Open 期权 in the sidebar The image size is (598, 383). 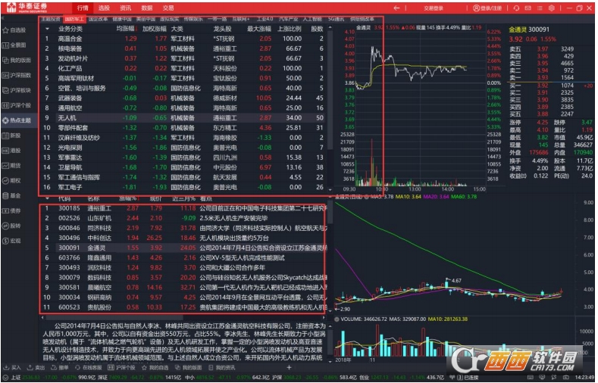point(12,180)
